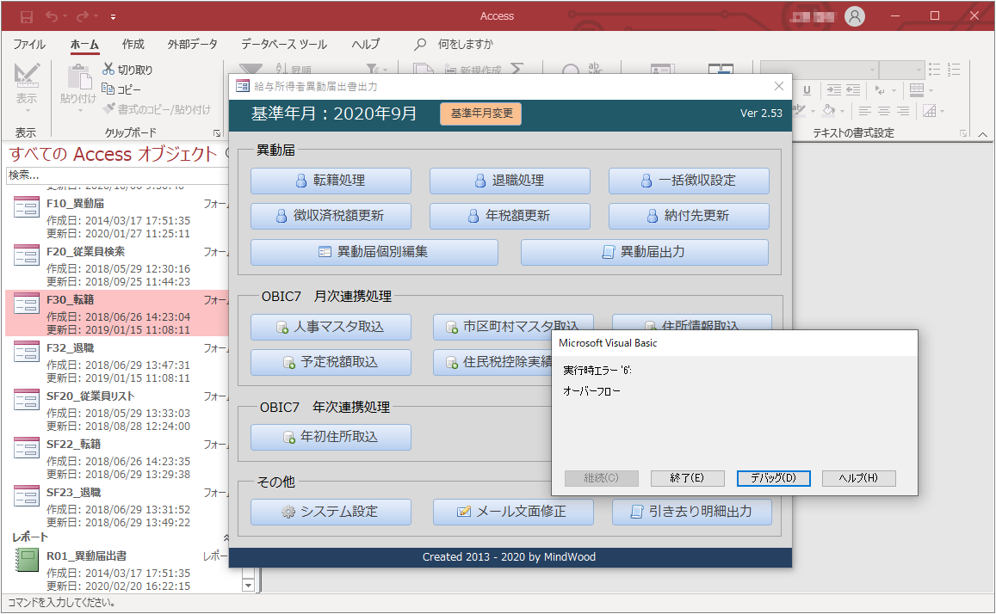This screenshot has height=614, width=996.
Task: Click the 新規作成 new record icon
Action: point(450,69)
